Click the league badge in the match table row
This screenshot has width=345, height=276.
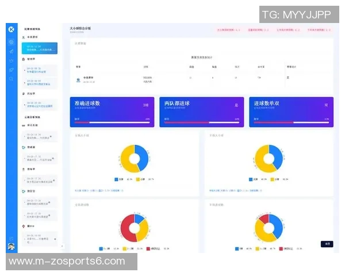78,80
